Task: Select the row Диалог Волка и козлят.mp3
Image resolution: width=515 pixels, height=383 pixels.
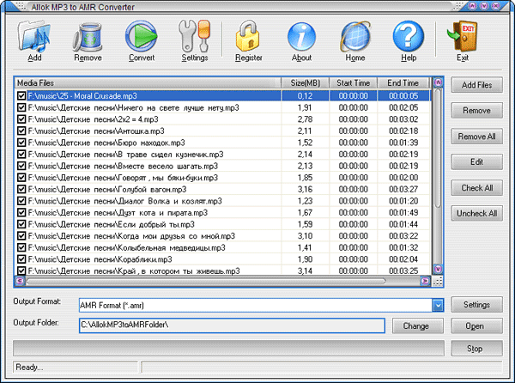Action: click(x=223, y=201)
